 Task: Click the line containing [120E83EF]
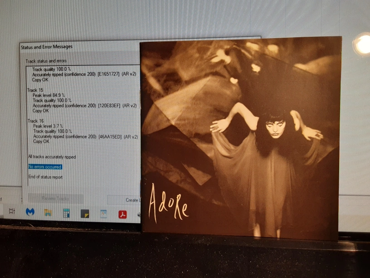point(85,106)
